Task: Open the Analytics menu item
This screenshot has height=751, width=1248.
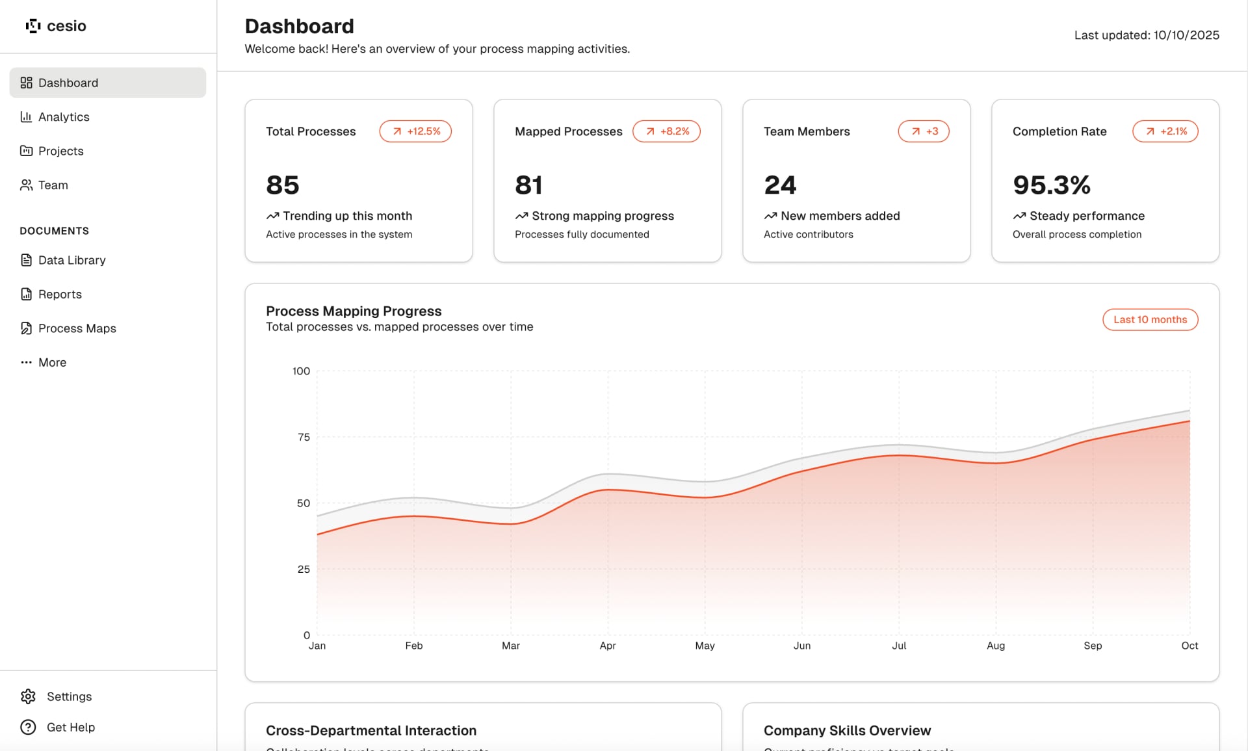Action: 64,117
